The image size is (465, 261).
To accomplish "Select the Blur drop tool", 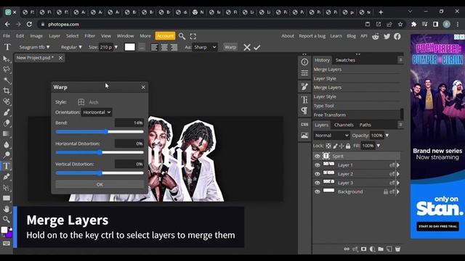I will click(7, 144).
